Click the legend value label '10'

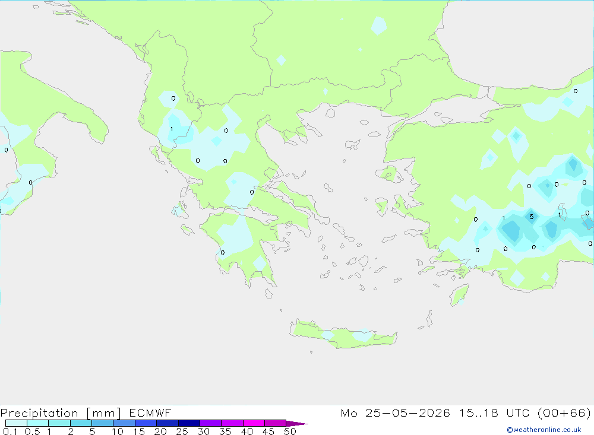point(117,431)
